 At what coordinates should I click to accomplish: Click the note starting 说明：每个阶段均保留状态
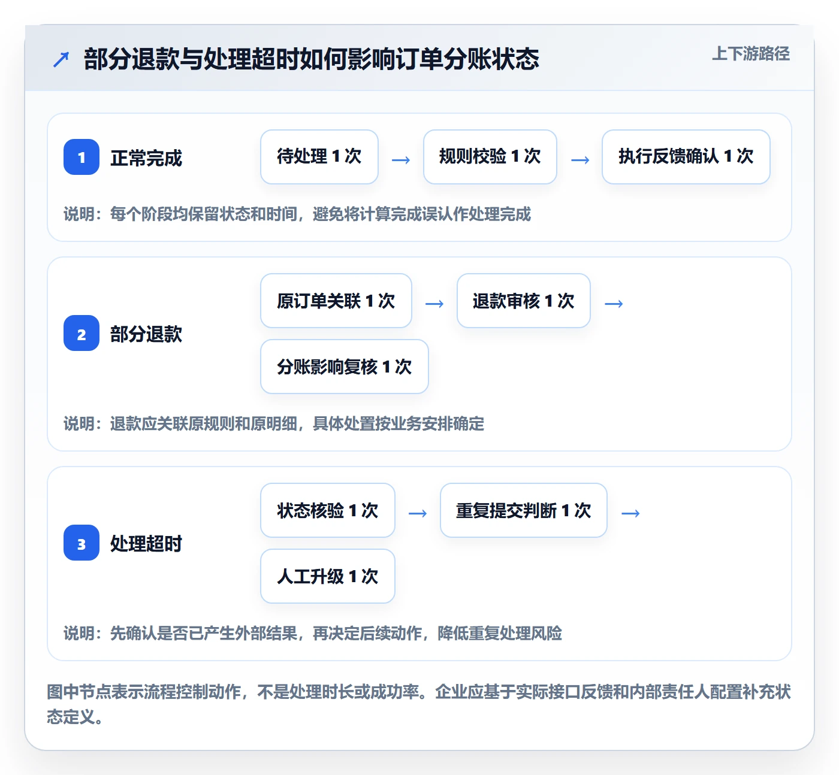coord(297,214)
